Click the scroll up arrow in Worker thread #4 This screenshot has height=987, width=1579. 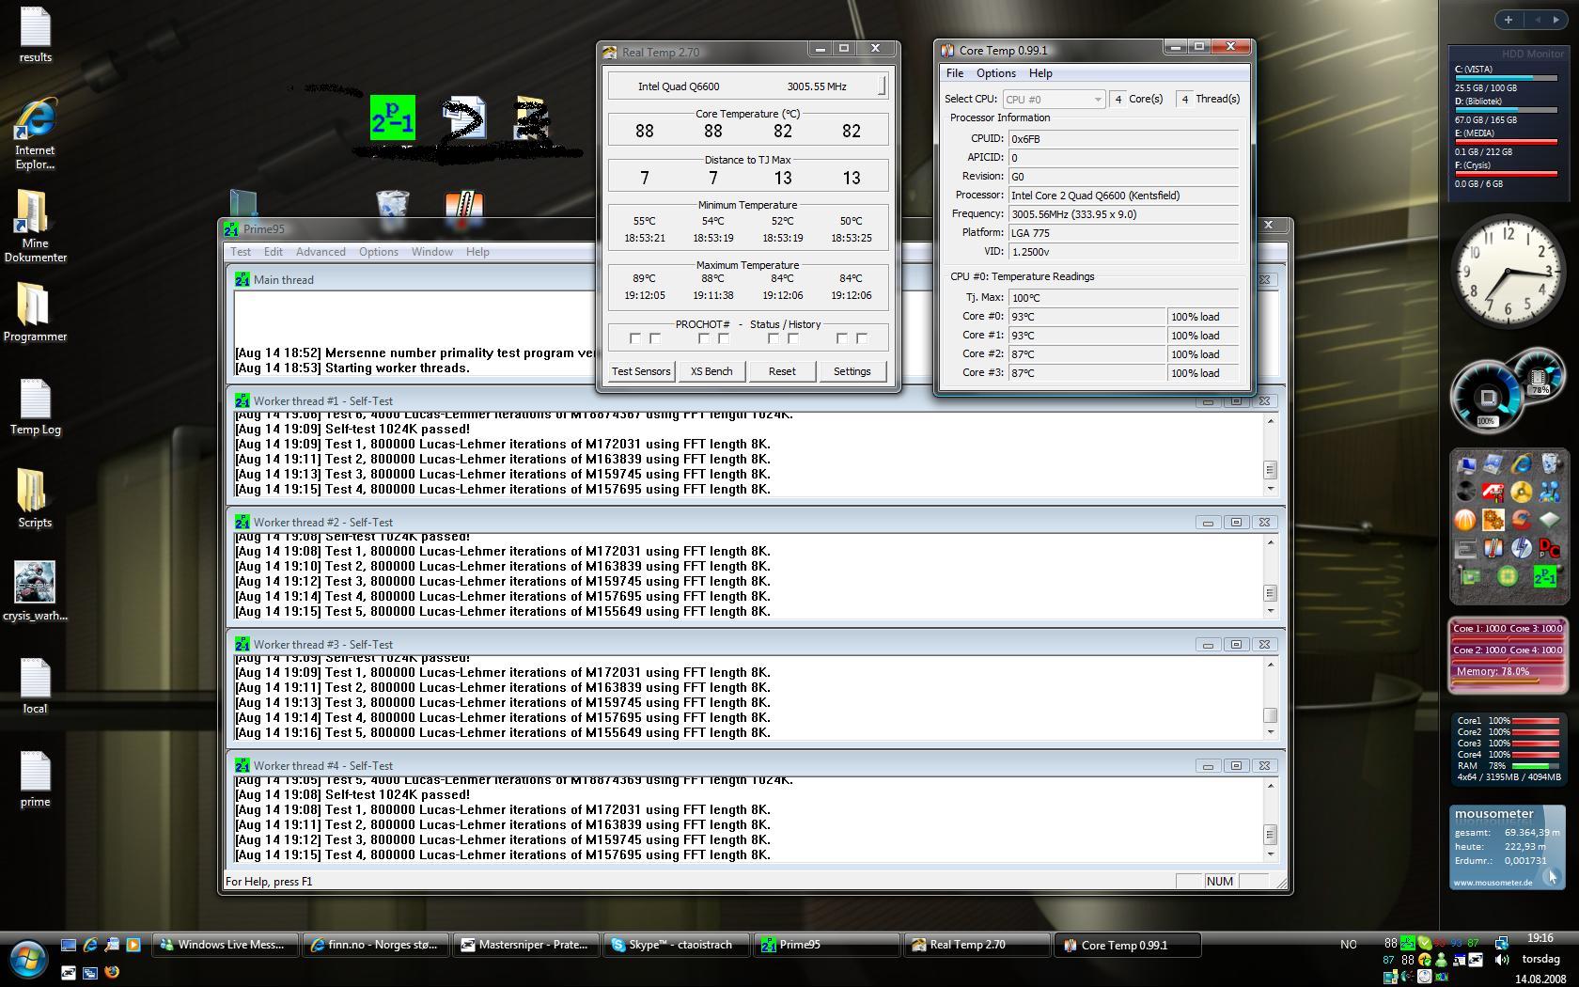click(x=1270, y=786)
